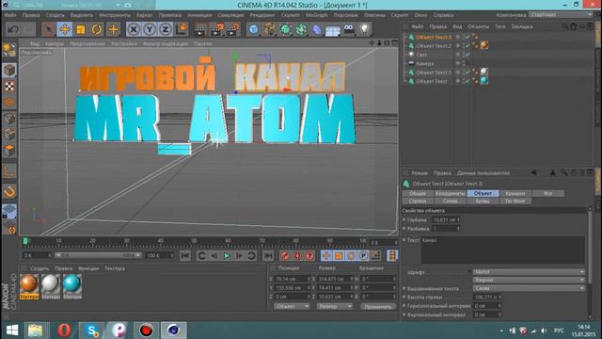Image resolution: width=602 pixels, height=339 pixels.
Task: Select the orange material thumbnail
Action: click(29, 284)
